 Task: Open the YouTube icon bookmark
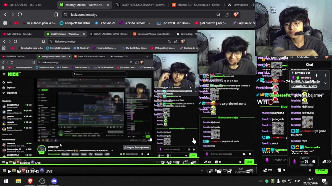[x=16, y=23]
